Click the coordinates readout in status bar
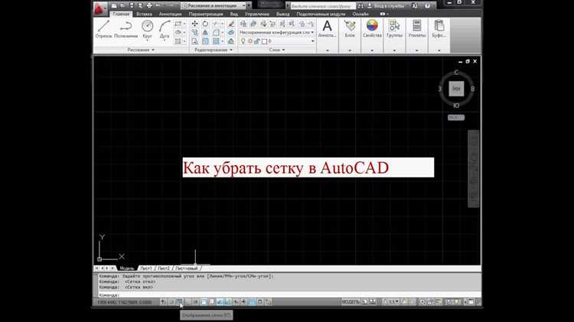Viewport: 574px width, 322px height. [x=125, y=302]
